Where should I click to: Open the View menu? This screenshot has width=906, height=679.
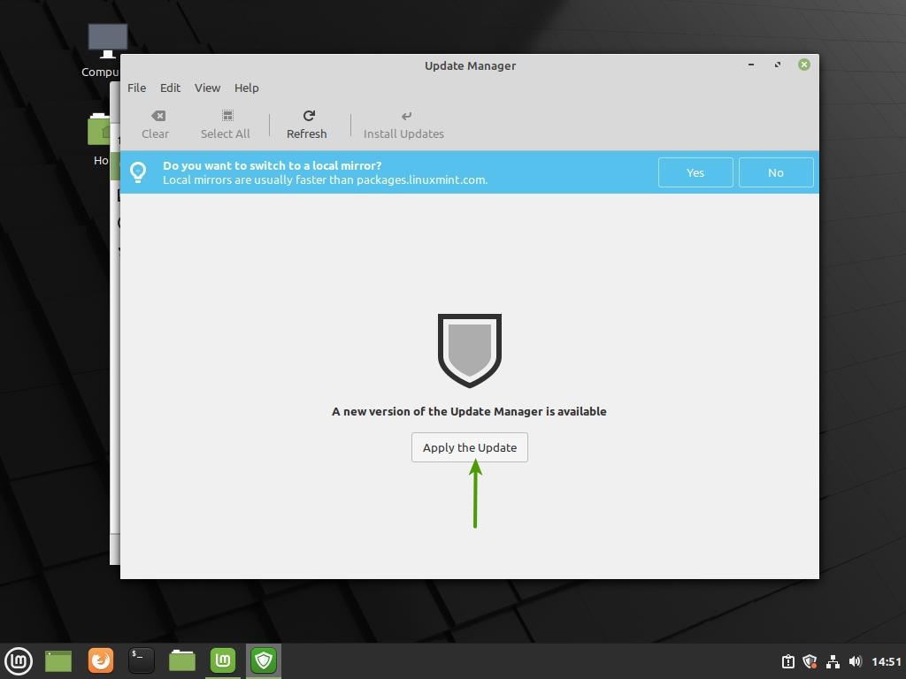(x=207, y=88)
